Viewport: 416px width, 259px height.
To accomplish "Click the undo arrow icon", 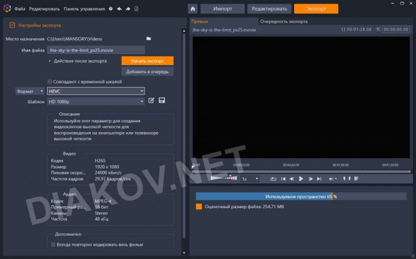I will click(119, 9).
